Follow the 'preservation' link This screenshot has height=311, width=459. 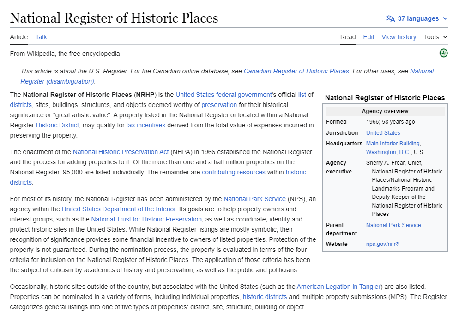click(219, 105)
